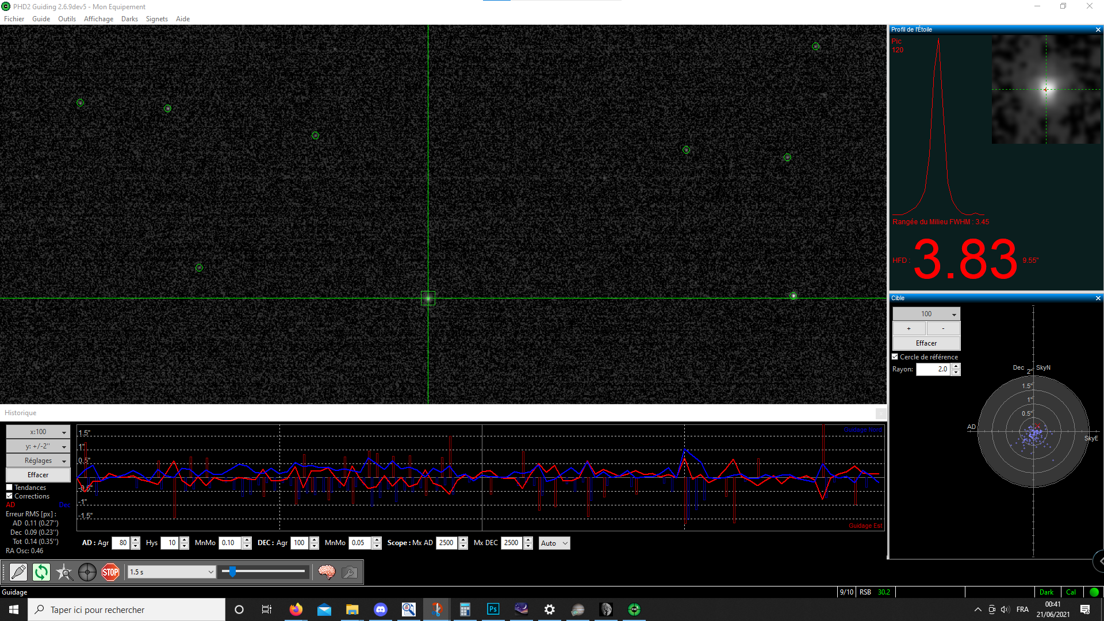
Task: Open the x:100 graph scale dropdown
Action: coord(38,432)
